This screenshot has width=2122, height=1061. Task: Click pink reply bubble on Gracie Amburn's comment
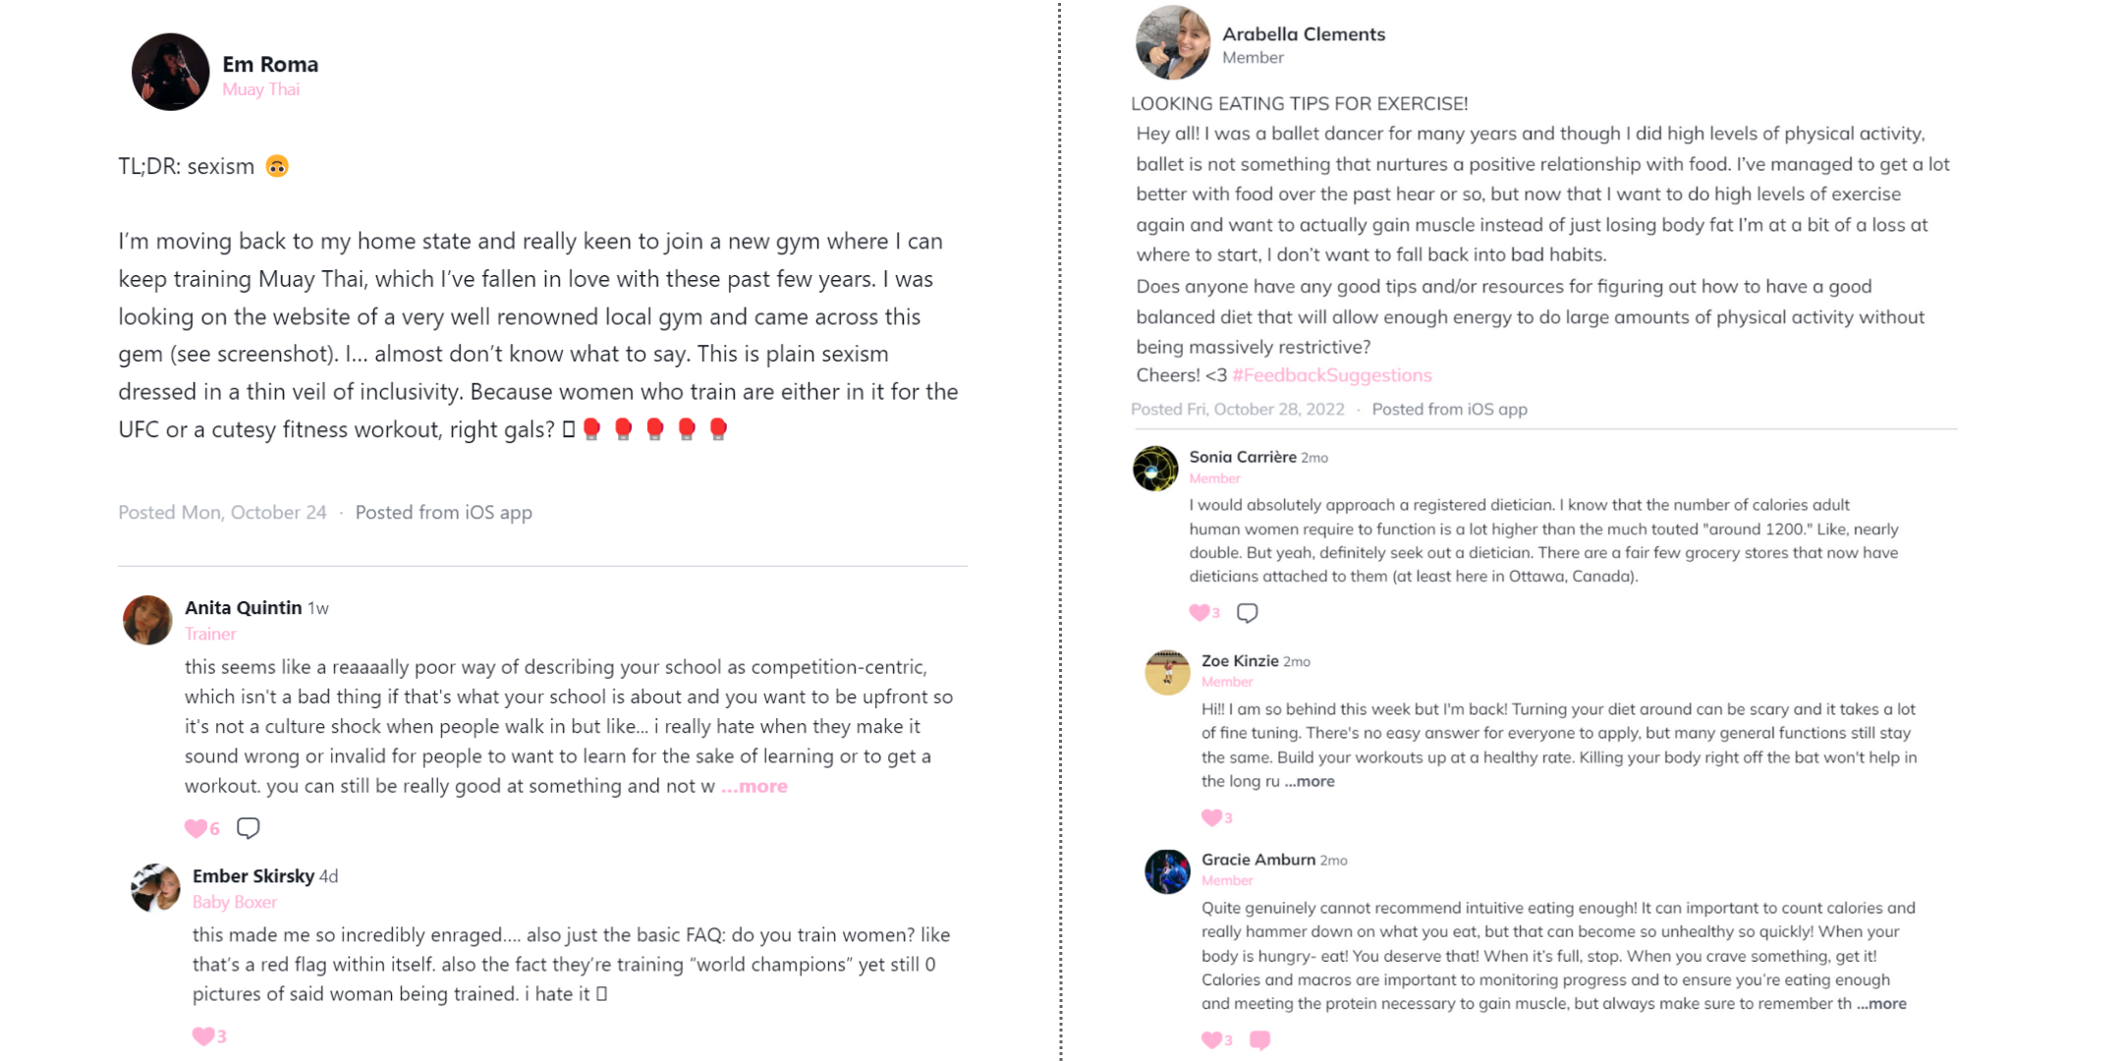[x=1259, y=1039]
